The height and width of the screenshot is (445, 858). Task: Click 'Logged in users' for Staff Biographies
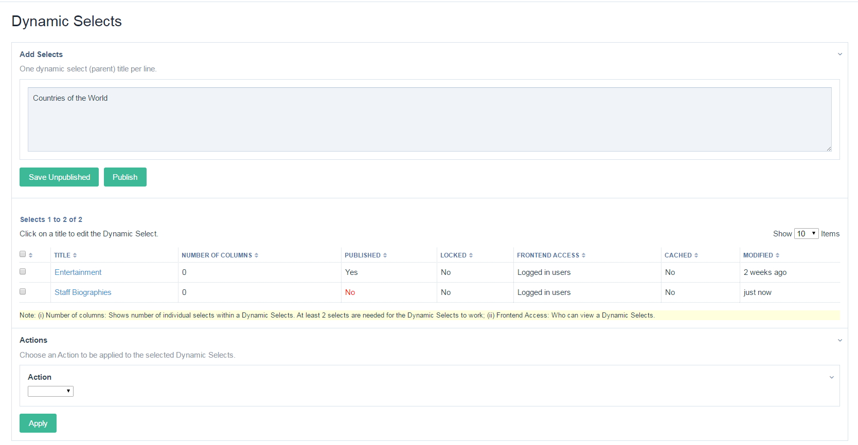pyautogui.click(x=544, y=292)
